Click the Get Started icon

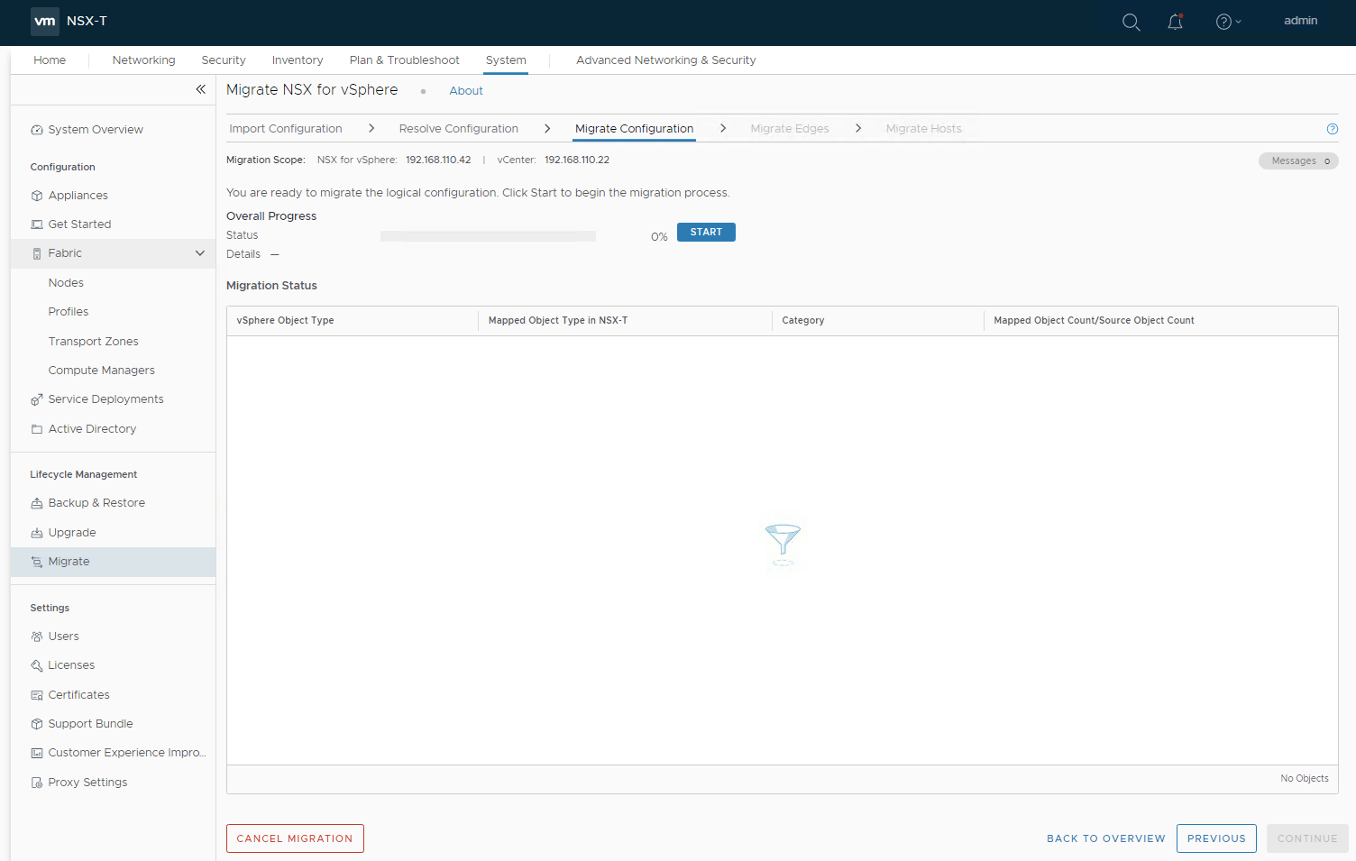(x=37, y=224)
